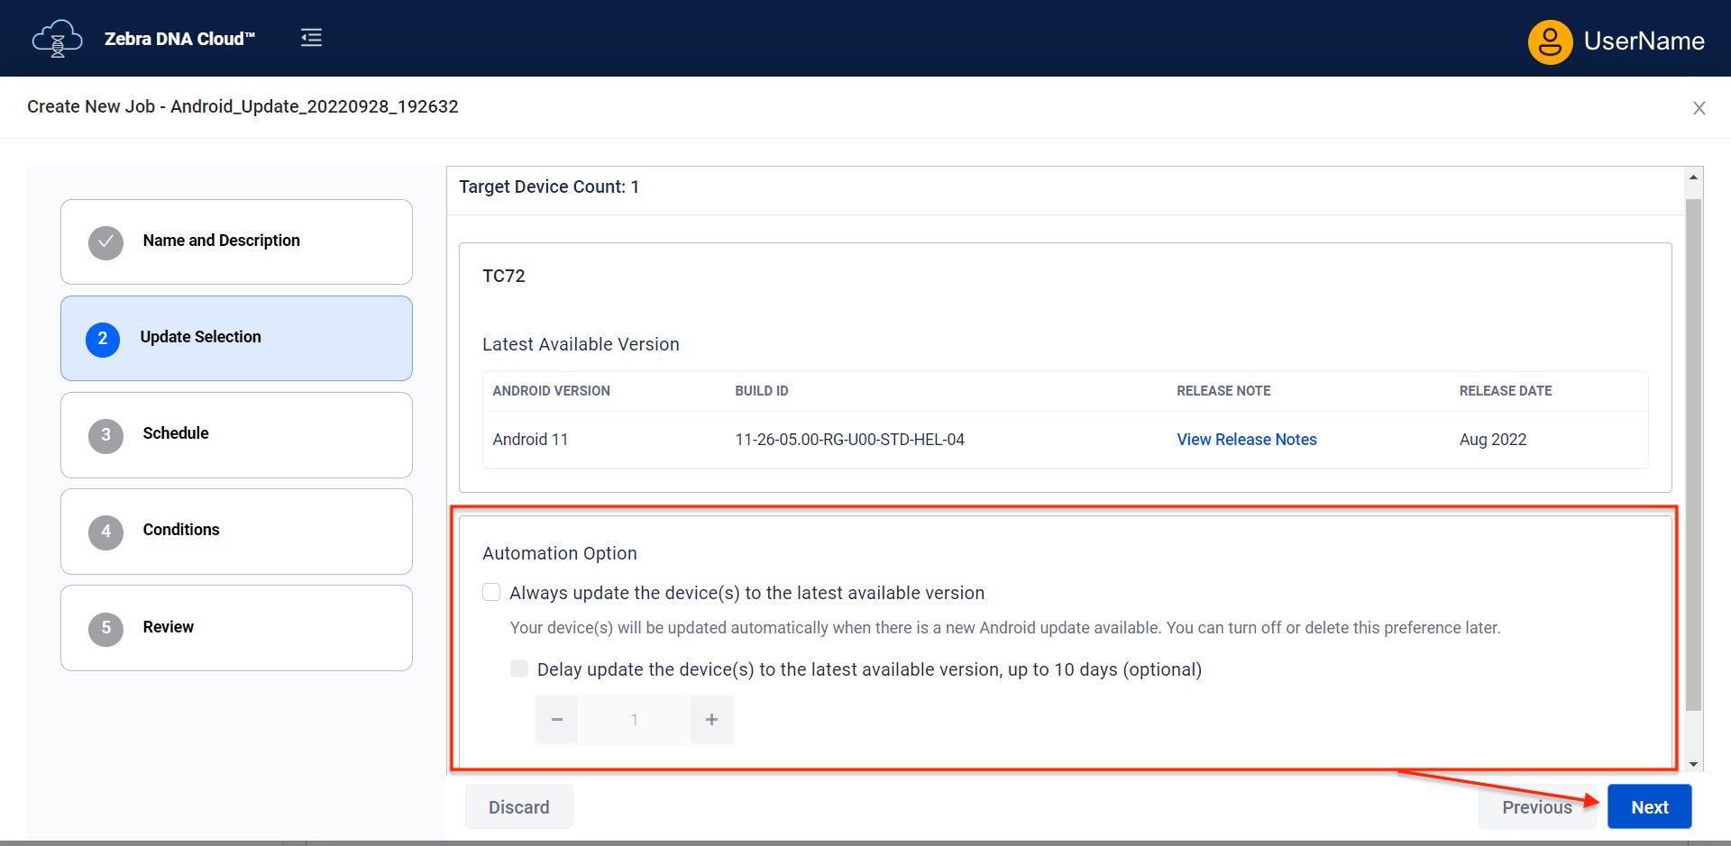Increase delay days with plus button
1731x846 pixels.
coord(711,719)
